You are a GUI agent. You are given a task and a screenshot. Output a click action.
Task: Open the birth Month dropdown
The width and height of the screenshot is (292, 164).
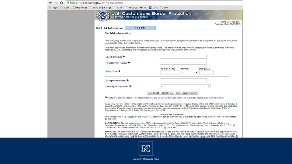pyautogui.click(x=189, y=73)
